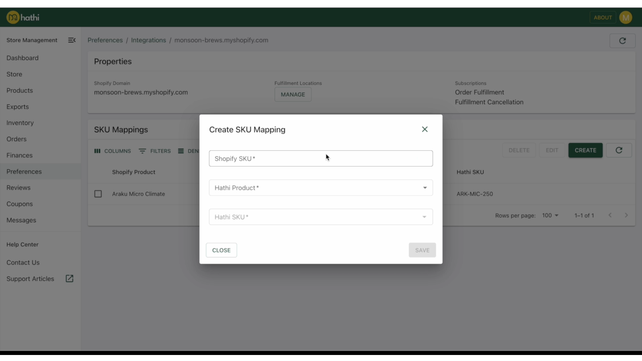Open the FILTERS panel
The height and width of the screenshot is (361, 642).
[155, 151]
